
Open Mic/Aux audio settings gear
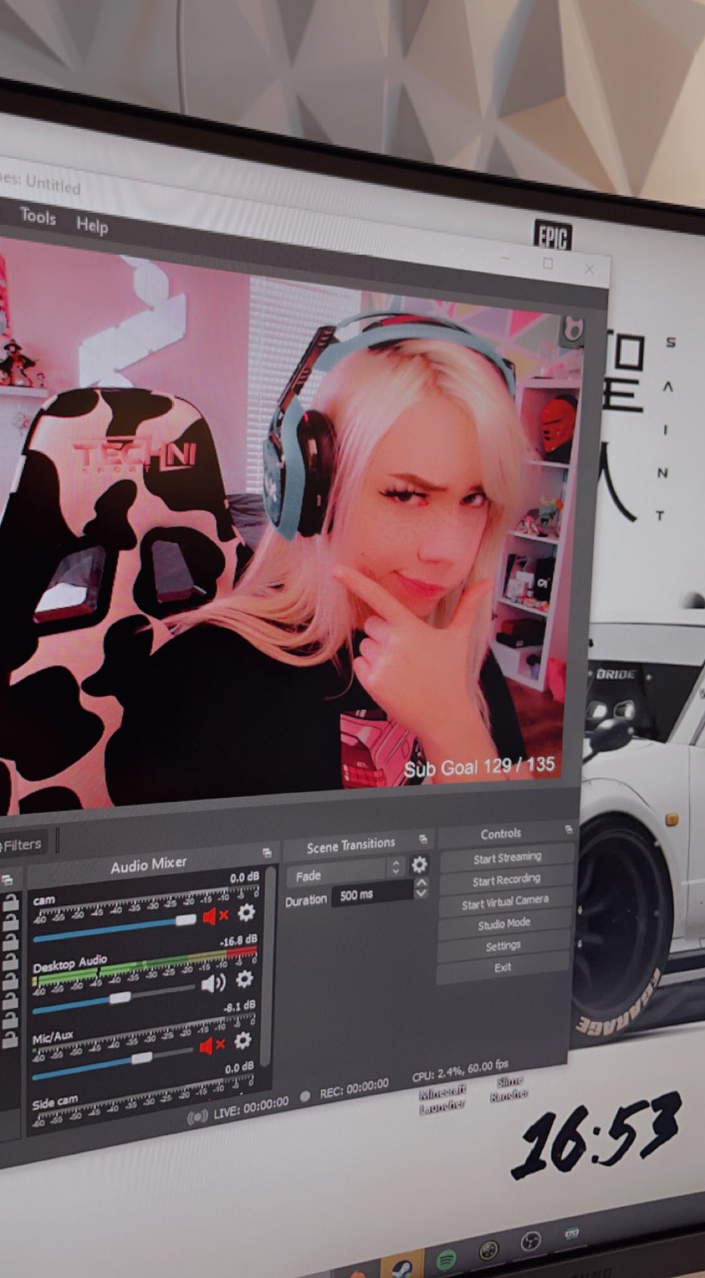tap(242, 1040)
